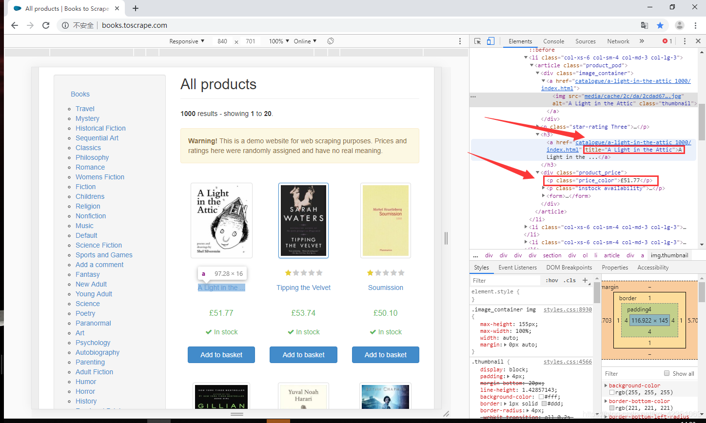Bookmark this page with the star icon
706x423 pixels.
pyautogui.click(x=660, y=25)
